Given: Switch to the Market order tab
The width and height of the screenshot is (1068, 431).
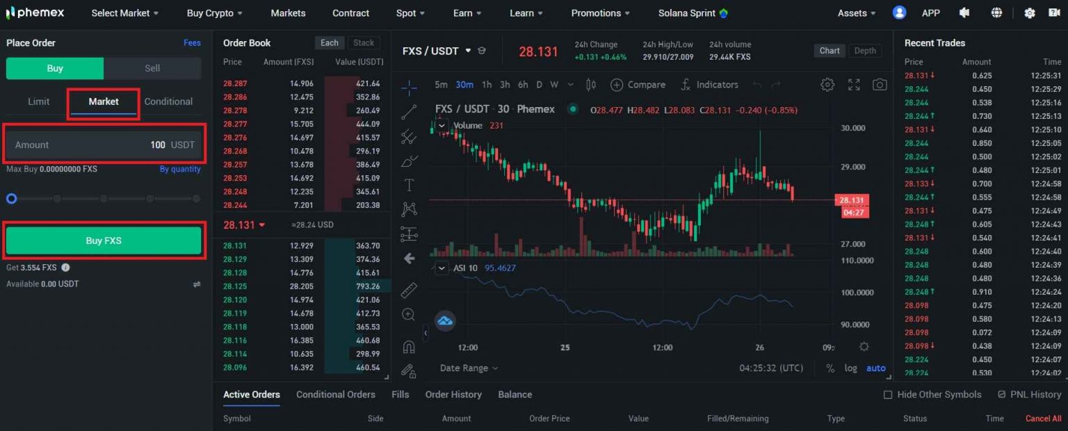Looking at the screenshot, I should [x=103, y=101].
